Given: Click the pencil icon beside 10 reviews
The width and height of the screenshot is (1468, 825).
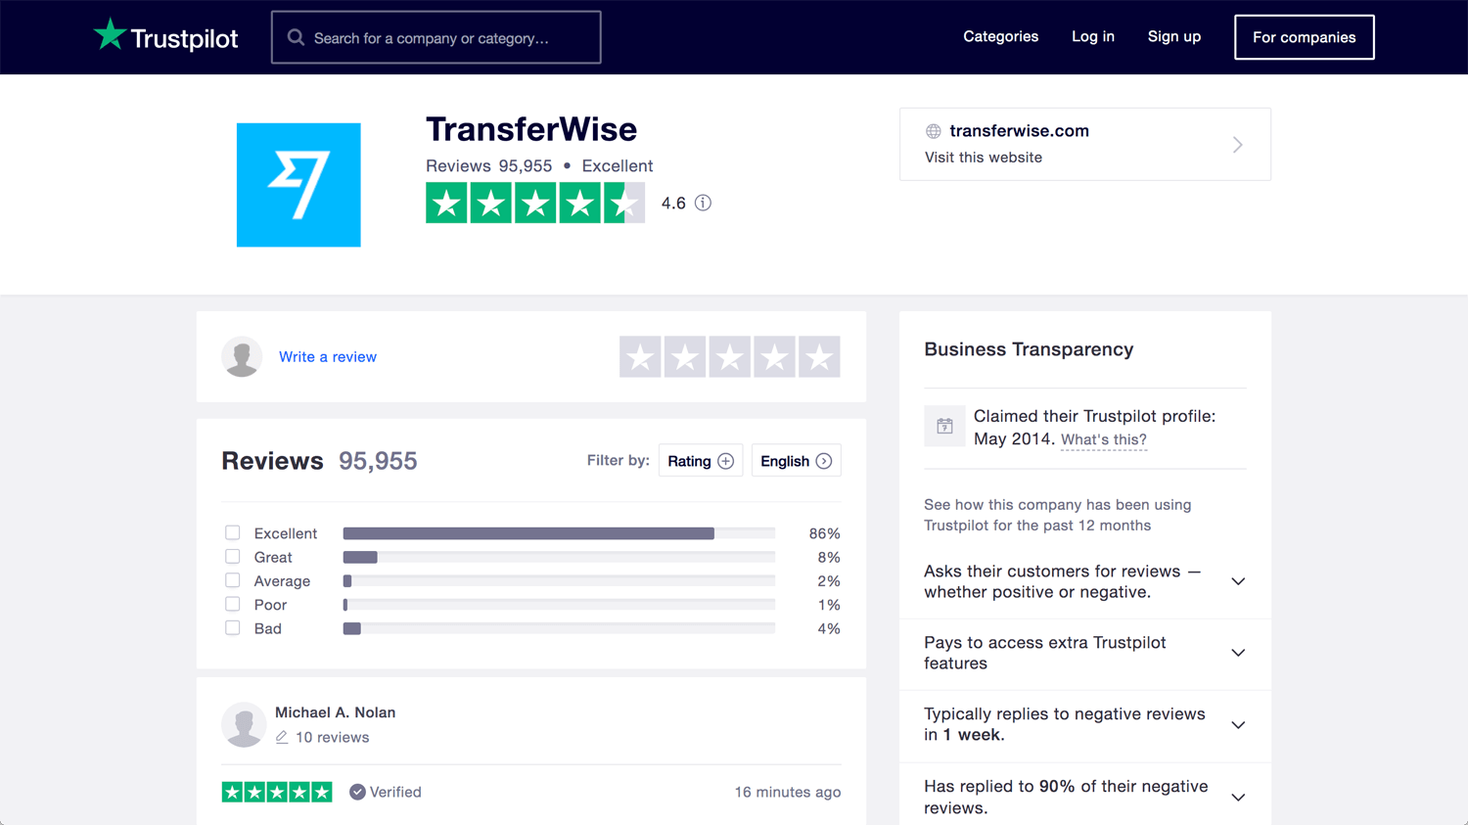Looking at the screenshot, I should click(282, 737).
